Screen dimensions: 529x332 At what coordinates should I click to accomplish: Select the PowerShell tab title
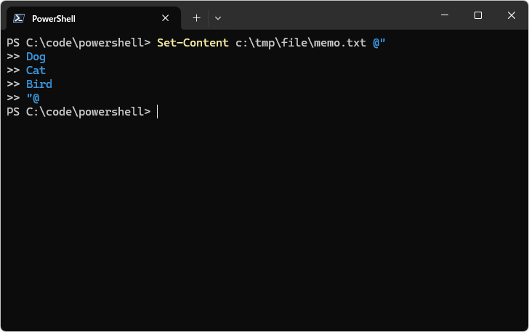click(54, 18)
